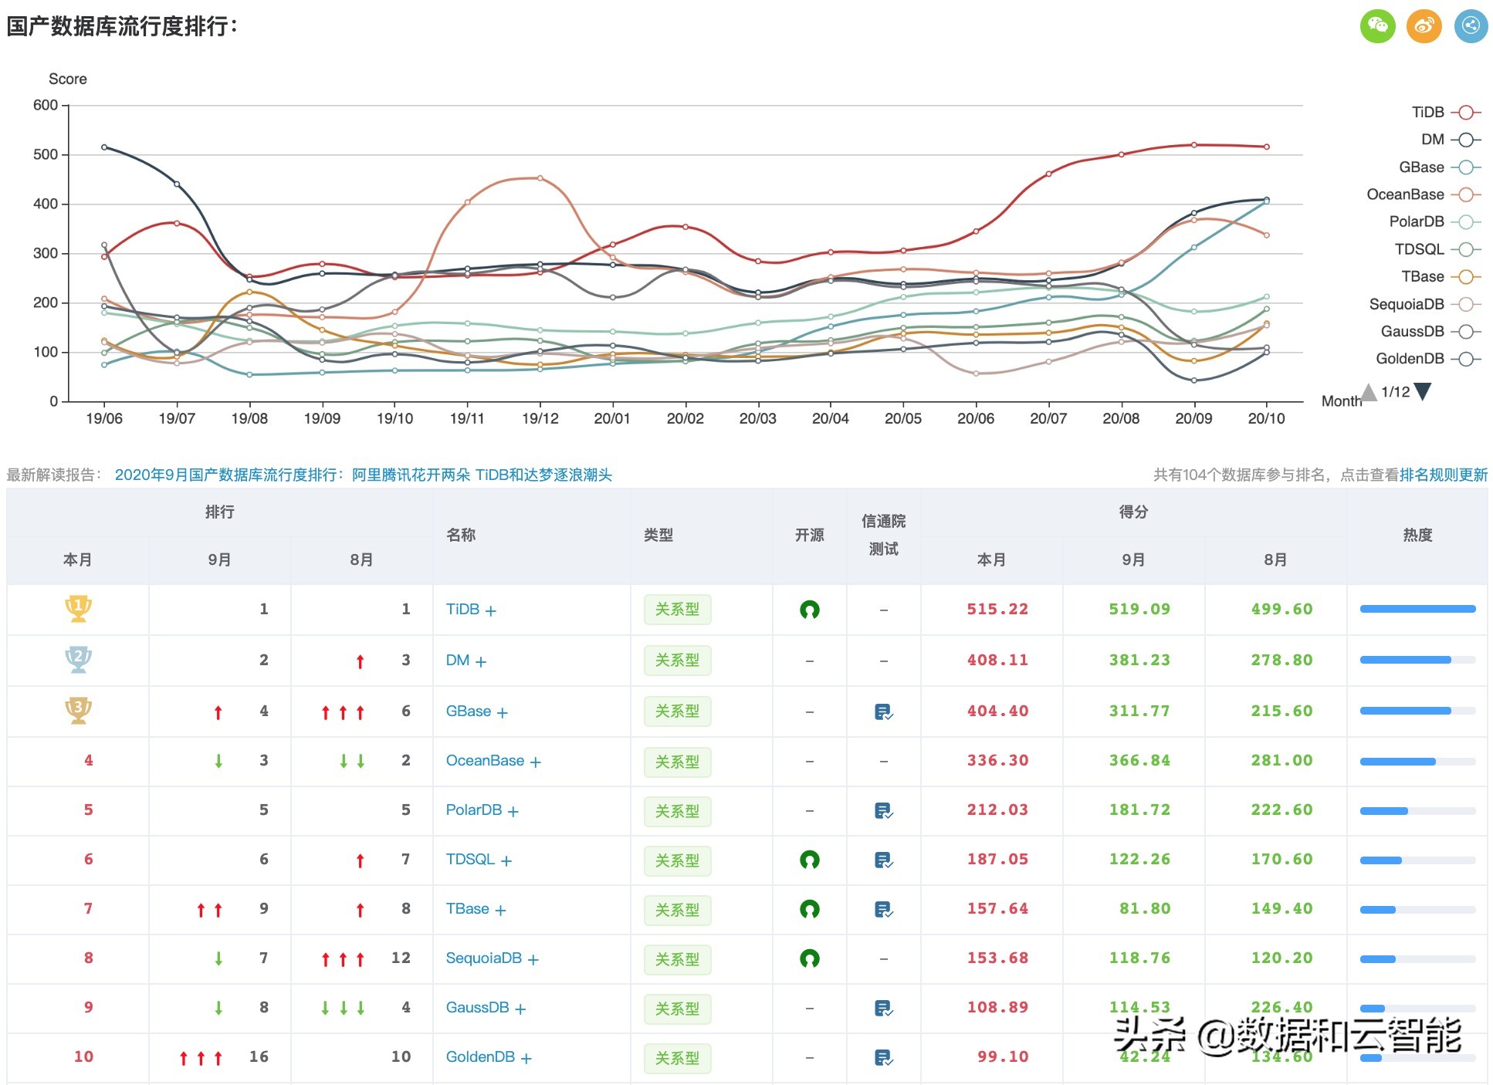Expand GaussDB row with plus sign

[x=520, y=1009]
